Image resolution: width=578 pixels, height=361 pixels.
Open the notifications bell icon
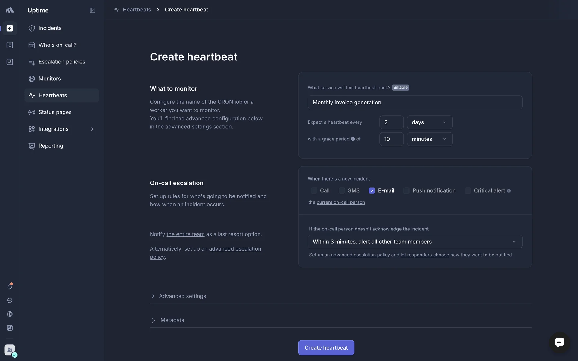(10, 287)
